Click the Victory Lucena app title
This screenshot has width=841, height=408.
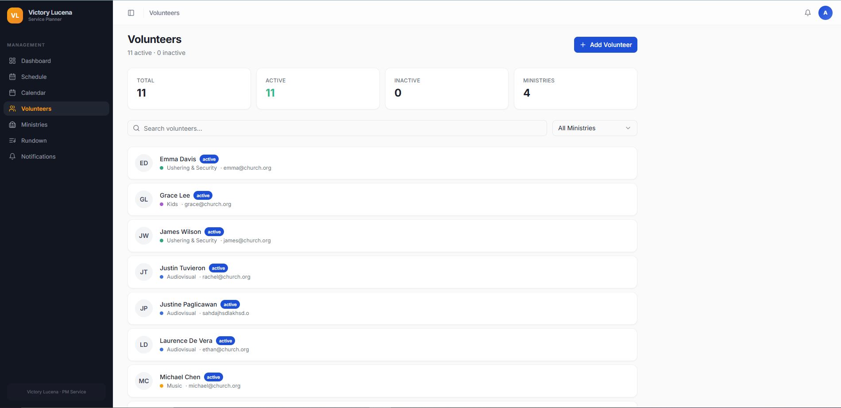50,12
